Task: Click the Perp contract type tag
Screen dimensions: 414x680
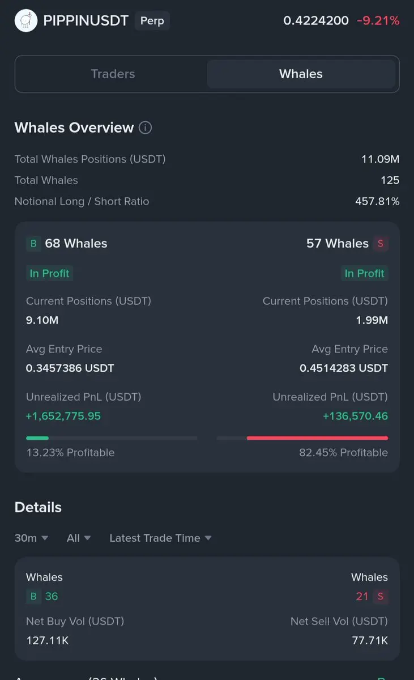Action: pyautogui.click(x=152, y=21)
